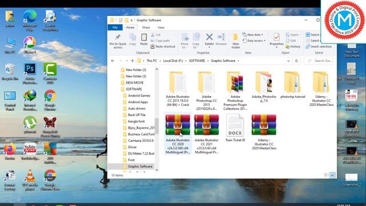Click SOFTWARE in address breadcrumb

(197, 61)
